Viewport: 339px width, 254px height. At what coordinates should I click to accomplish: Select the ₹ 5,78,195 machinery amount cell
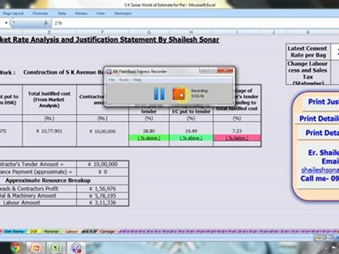tap(103, 196)
